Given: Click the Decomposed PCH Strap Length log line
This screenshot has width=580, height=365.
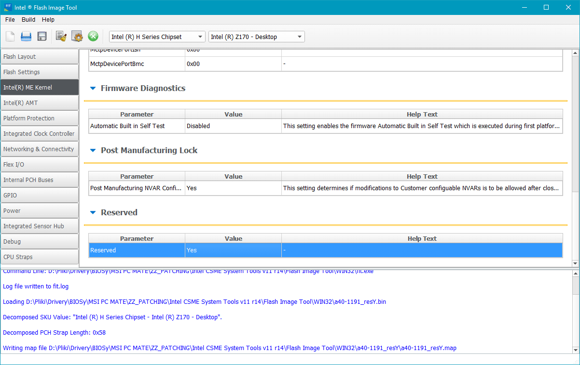Looking at the screenshot, I should click(x=54, y=333).
